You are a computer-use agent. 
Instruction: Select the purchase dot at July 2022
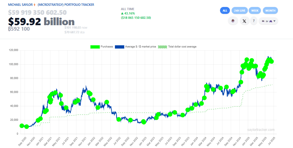[x=119, y=119]
